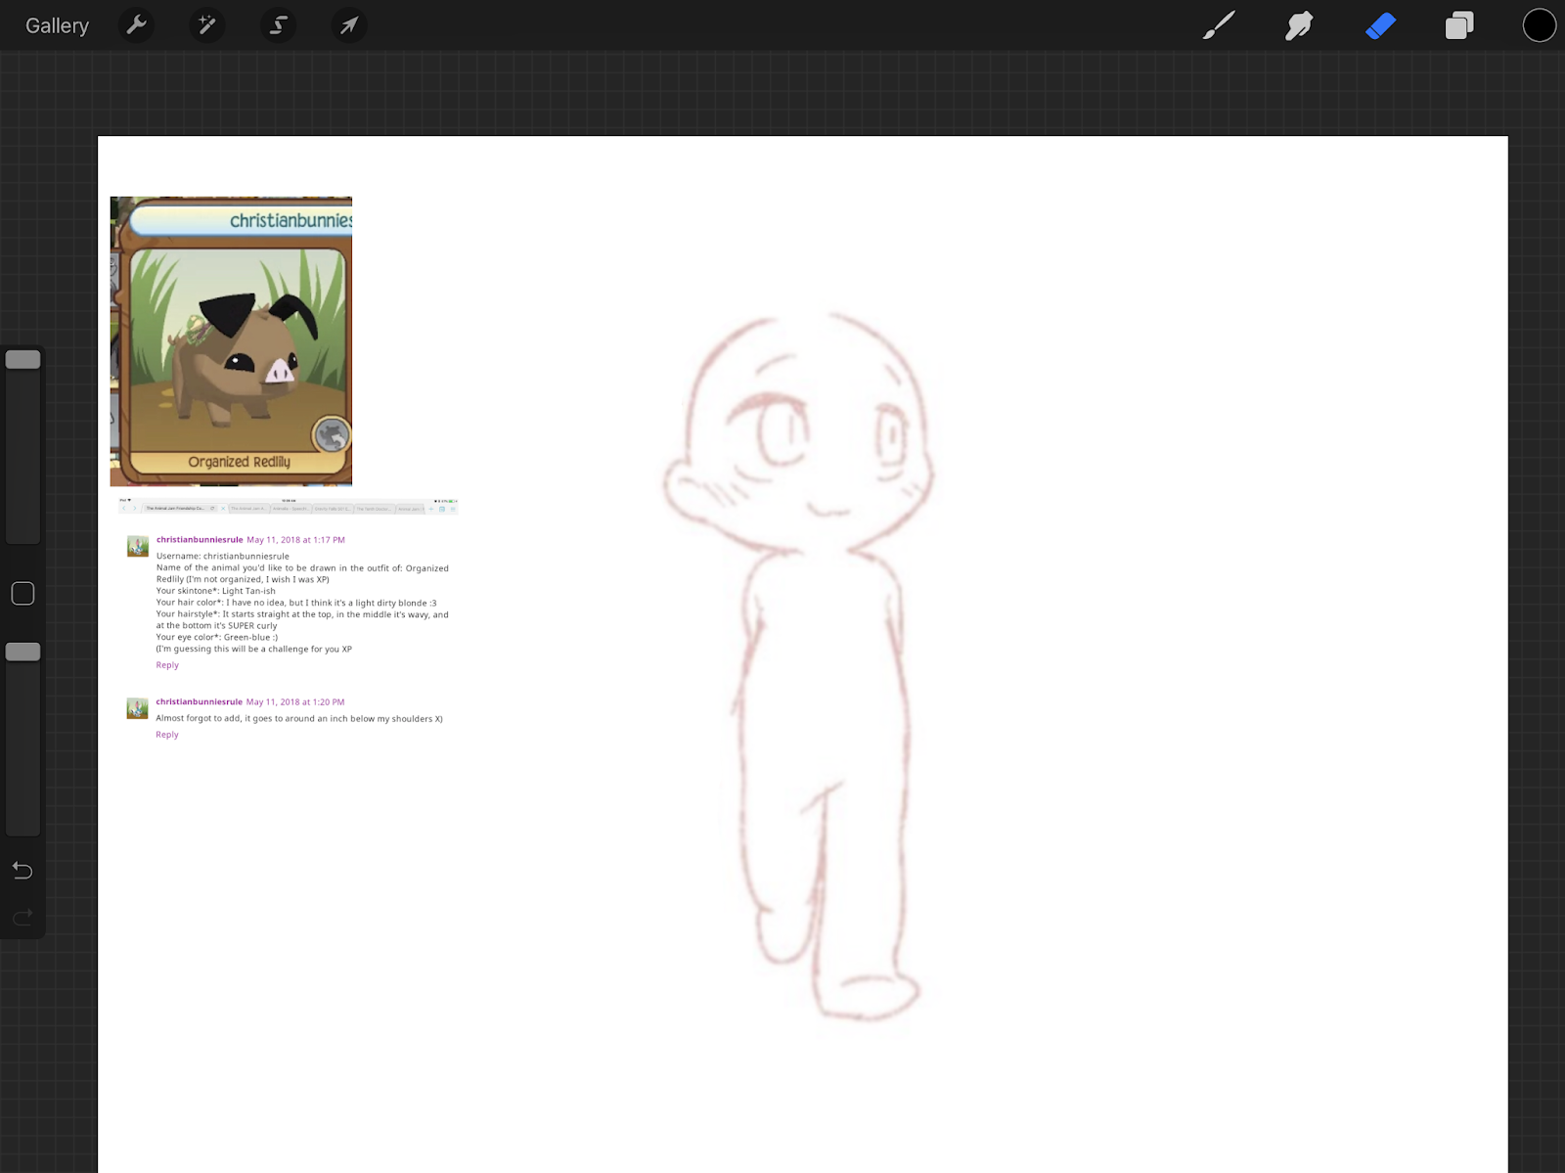This screenshot has width=1565, height=1173.
Task: Click 'May 11, 2018 at 1:20 PM' timestamp
Action: (x=295, y=701)
